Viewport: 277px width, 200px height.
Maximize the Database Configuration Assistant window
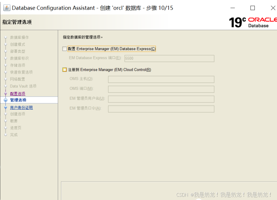[x=252, y=8]
